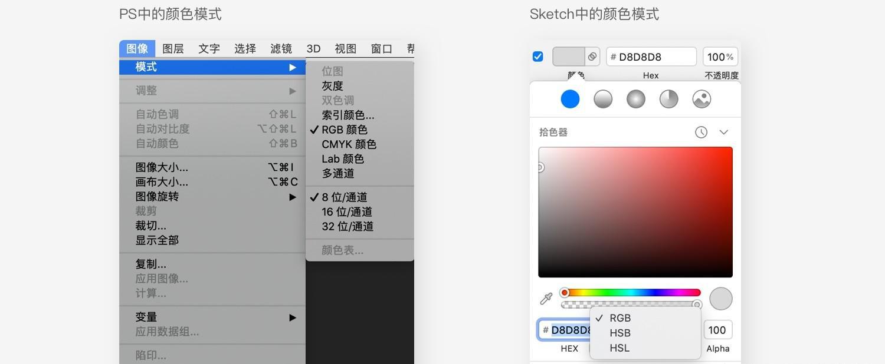
Task: Click the rainbow hue slider
Action: pyautogui.click(x=631, y=293)
